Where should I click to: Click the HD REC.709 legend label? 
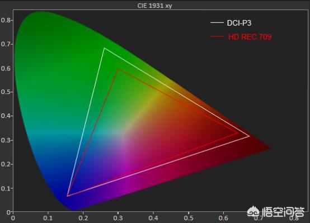coord(250,37)
